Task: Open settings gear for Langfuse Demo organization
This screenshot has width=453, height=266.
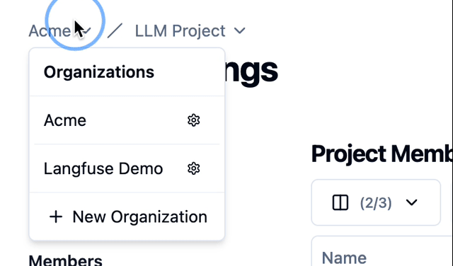Action: (193, 168)
